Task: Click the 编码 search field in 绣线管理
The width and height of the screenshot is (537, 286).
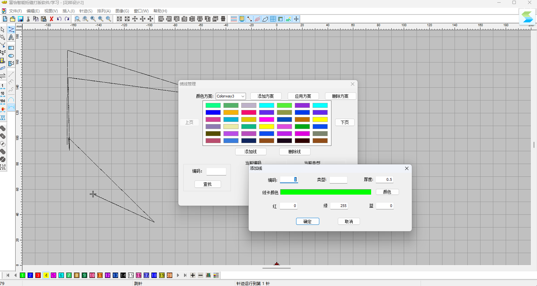Action: (x=216, y=171)
